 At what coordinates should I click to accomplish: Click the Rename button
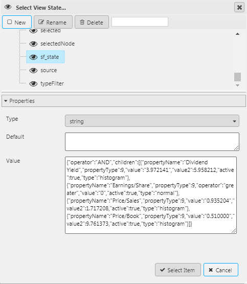[53, 22]
